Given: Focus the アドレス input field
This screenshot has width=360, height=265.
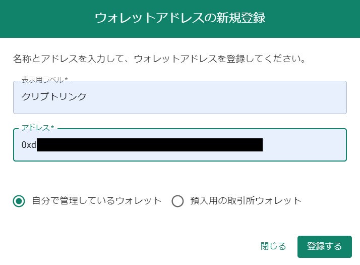Looking at the screenshot, I should tap(179, 145).
